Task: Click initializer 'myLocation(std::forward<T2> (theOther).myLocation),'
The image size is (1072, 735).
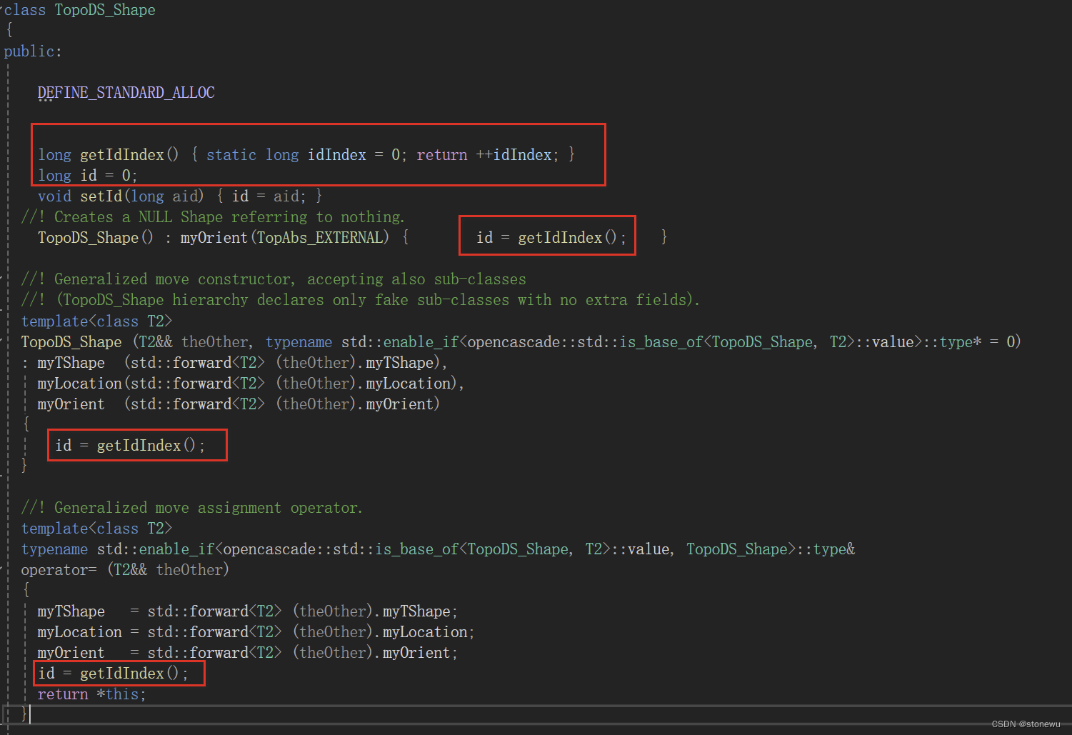Action: click(251, 384)
